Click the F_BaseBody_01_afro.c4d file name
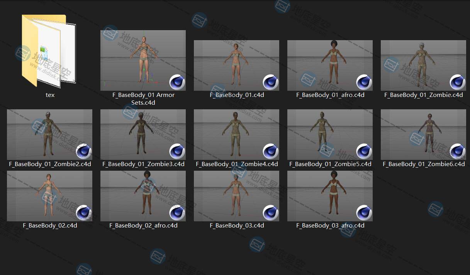Screen dimensions: 470x275 pyautogui.click(x=330, y=95)
